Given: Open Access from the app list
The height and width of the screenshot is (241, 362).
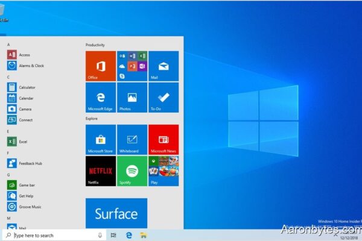Looking at the screenshot, I should click(x=24, y=55).
